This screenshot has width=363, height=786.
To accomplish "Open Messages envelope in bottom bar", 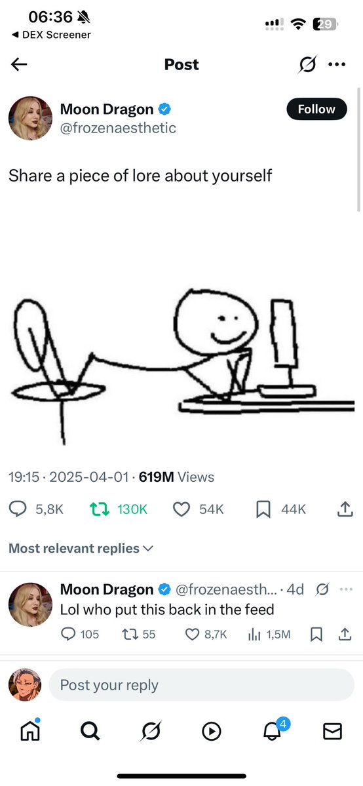I will coord(332,732).
